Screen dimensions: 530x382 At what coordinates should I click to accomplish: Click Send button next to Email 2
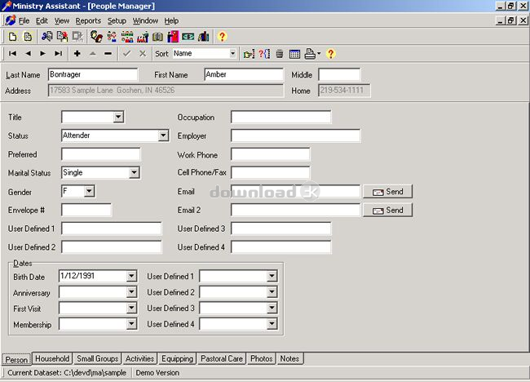[387, 210]
